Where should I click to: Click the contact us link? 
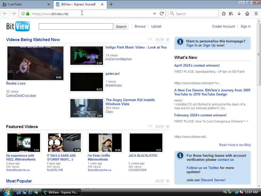coord(226,160)
